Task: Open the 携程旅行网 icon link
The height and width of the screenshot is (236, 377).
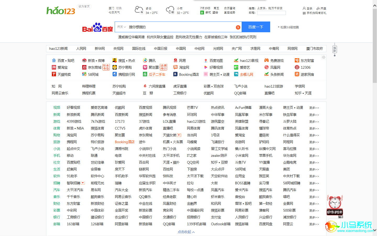Action: click(115, 74)
